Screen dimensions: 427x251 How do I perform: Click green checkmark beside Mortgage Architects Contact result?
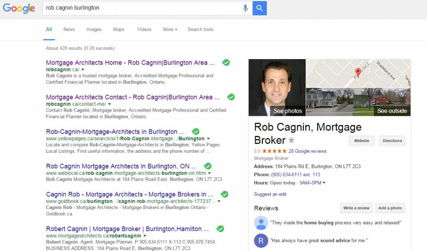pyautogui.click(x=231, y=97)
